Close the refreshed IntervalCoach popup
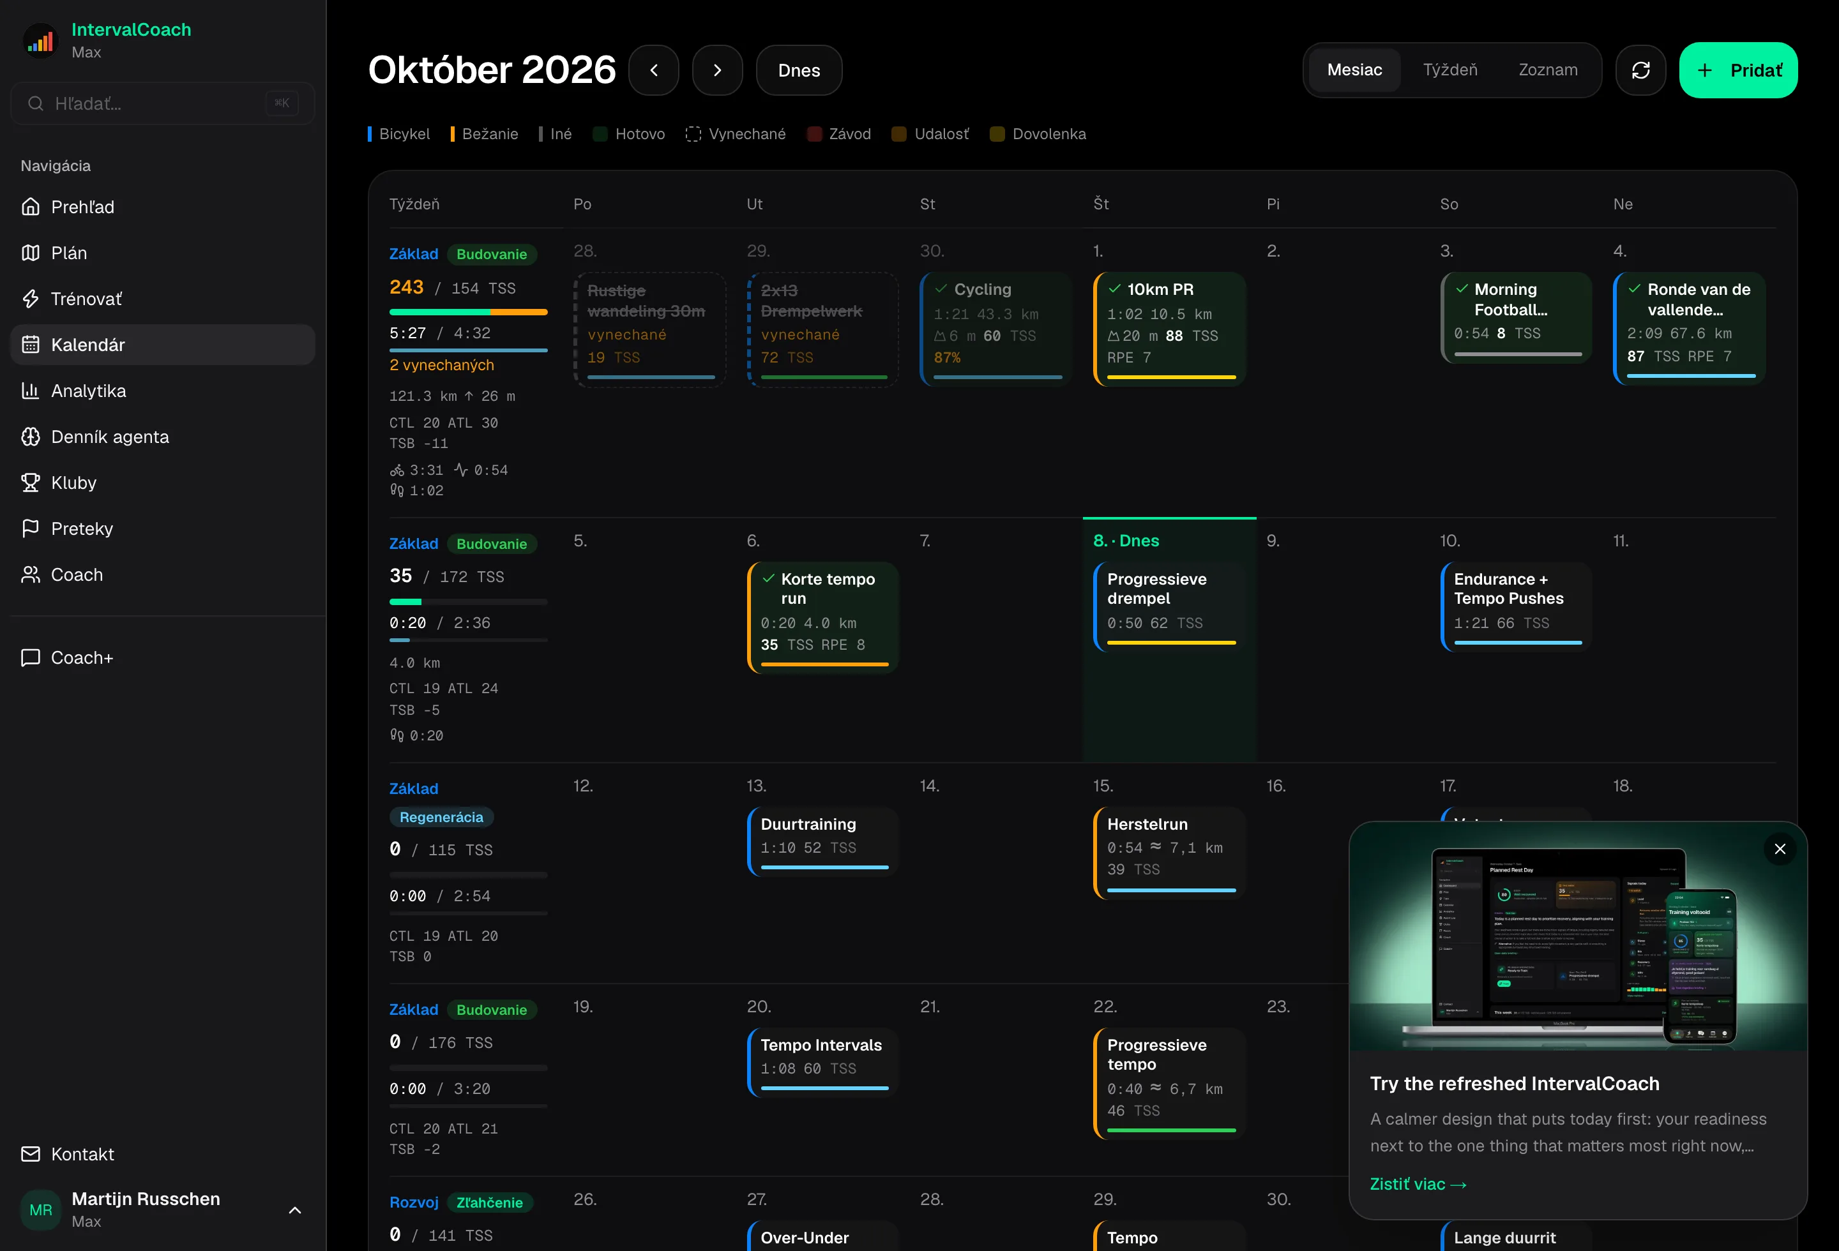Image resolution: width=1839 pixels, height=1251 pixels. coord(1780,848)
